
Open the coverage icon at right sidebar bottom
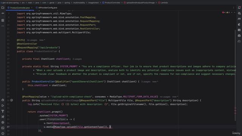pos(239,41)
